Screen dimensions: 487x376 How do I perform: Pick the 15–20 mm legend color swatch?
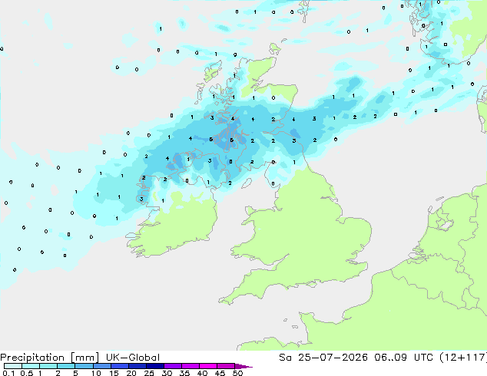(x=120, y=366)
